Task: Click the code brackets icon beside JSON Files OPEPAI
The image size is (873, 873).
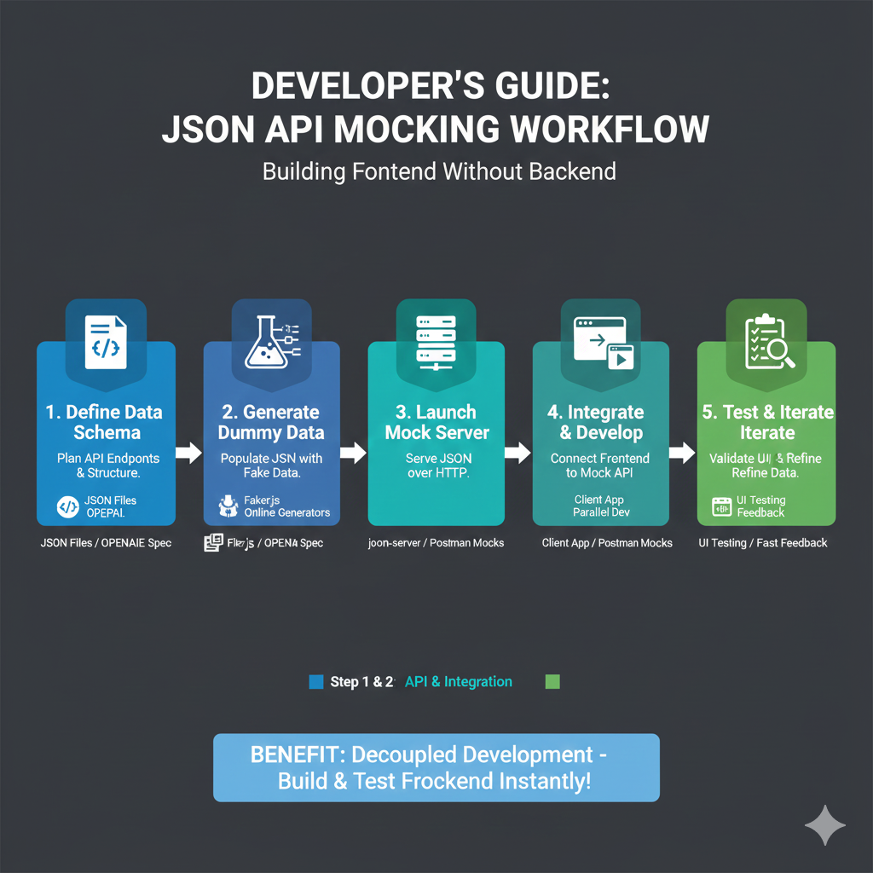Action: click(70, 505)
